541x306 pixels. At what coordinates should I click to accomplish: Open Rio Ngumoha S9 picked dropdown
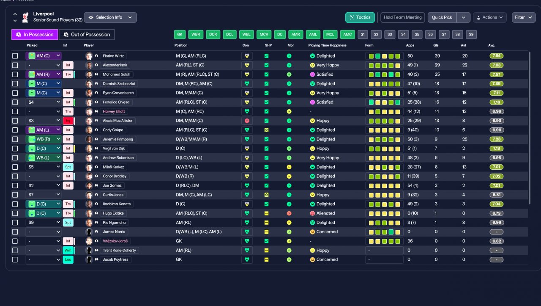[44, 223]
